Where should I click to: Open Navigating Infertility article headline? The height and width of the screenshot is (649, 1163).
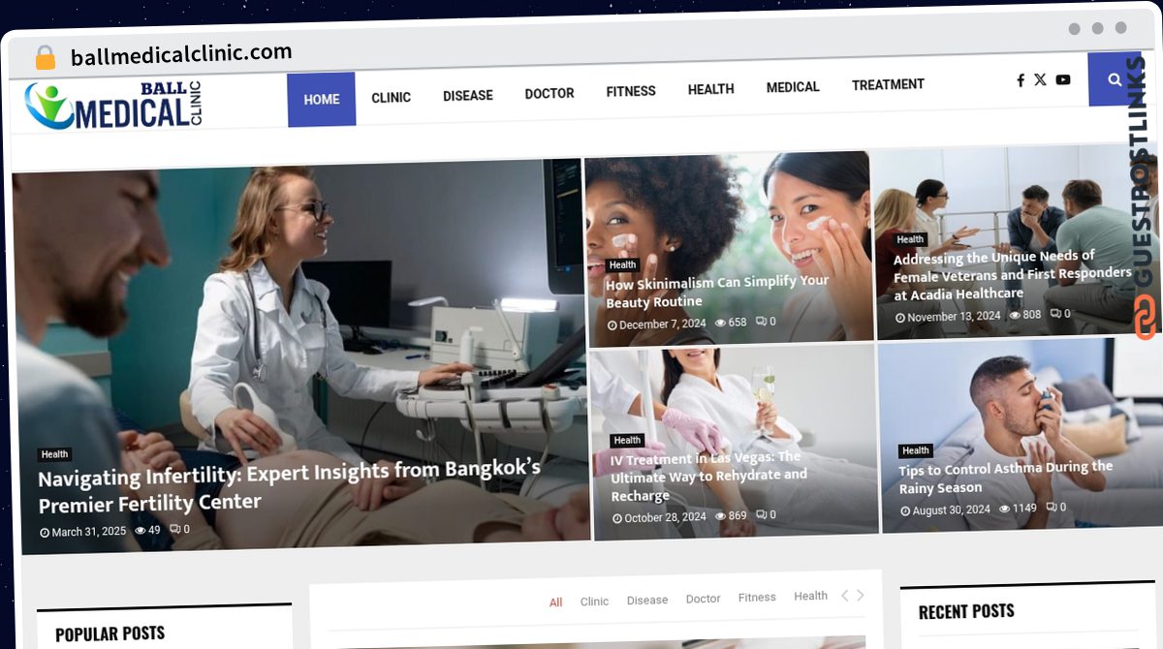coord(289,486)
